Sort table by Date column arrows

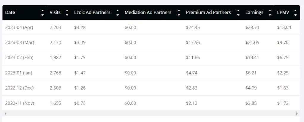click(x=43, y=12)
